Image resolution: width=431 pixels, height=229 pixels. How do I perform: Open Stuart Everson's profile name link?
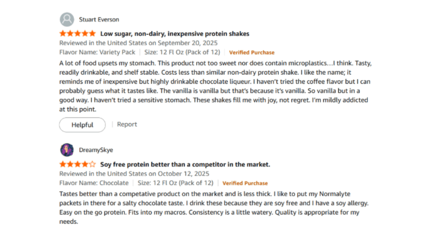tap(98, 20)
